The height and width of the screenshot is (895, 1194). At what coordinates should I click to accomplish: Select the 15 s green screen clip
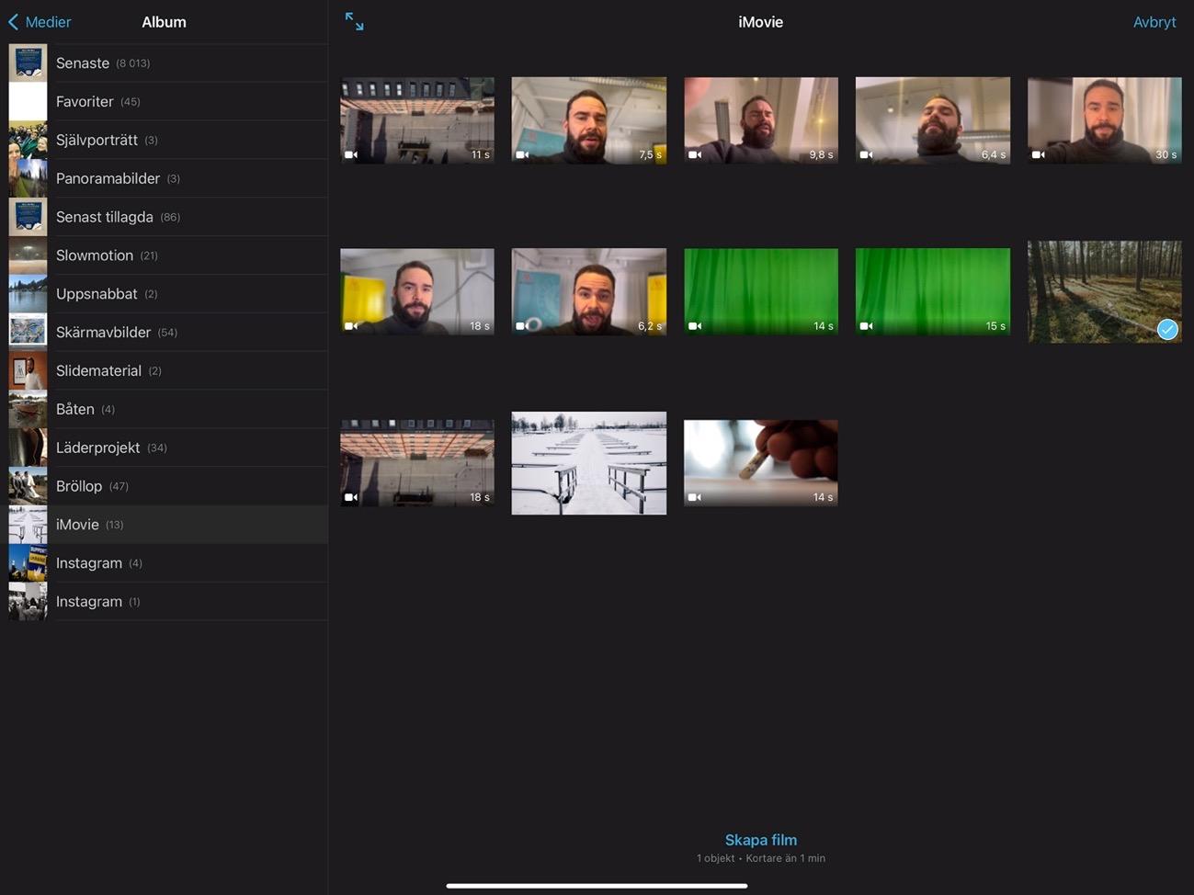click(933, 291)
